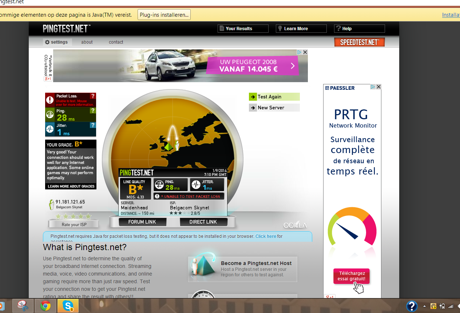
Task: Open the contact page
Action: click(x=116, y=42)
